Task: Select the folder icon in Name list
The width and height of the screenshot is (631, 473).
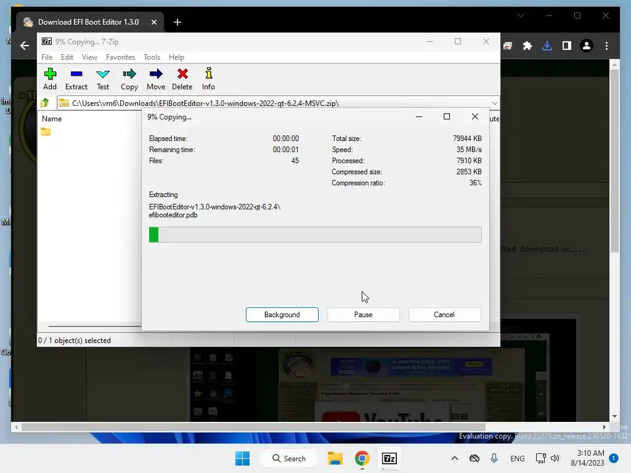Action: coord(46,132)
